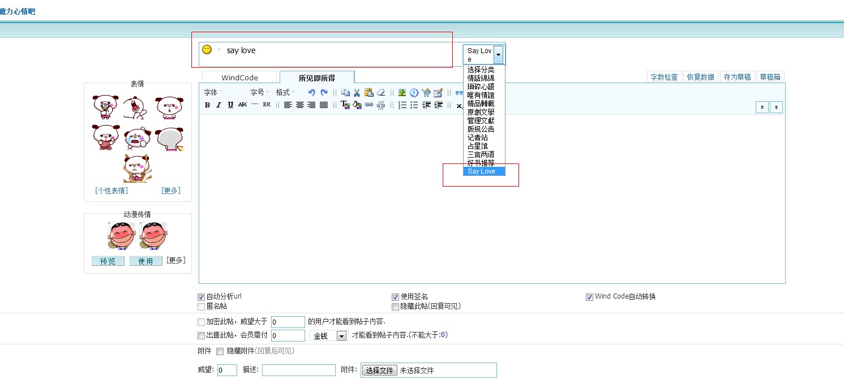Open the text color picker icon

point(345,105)
